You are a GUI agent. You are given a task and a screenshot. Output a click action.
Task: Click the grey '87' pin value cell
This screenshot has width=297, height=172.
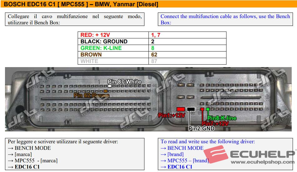pos(187,61)
